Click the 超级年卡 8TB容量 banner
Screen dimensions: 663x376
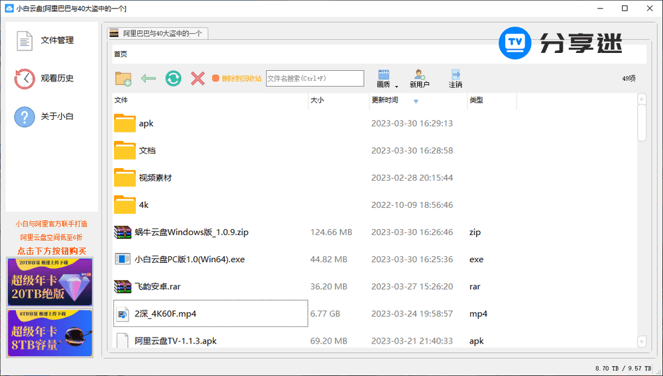click(50, 332)
